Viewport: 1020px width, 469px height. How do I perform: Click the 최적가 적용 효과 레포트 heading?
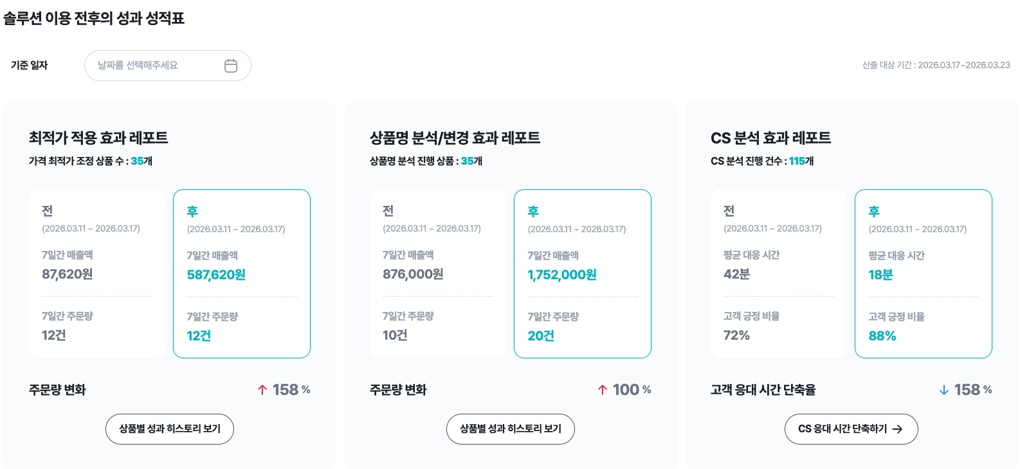coord(98,138)
